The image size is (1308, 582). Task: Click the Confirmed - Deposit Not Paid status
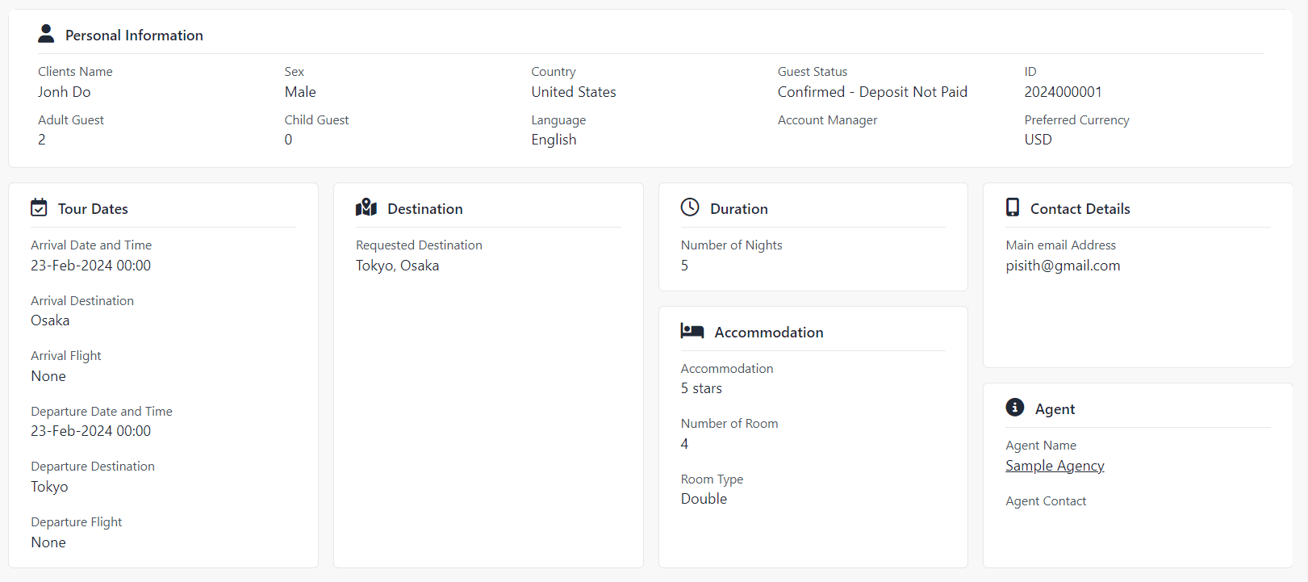click(x=872, y=92)
